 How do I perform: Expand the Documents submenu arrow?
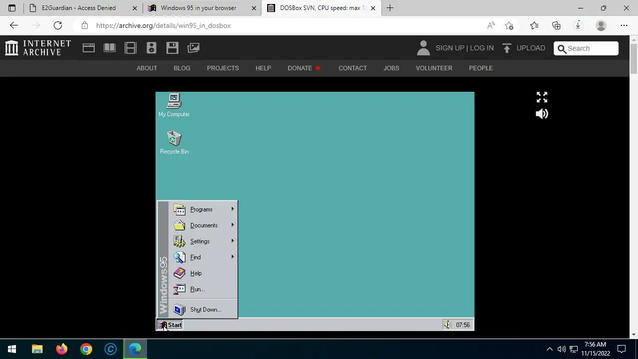pyautogui.click(x=232, y=225)
